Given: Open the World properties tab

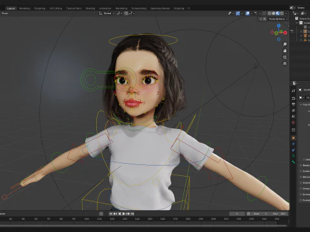Looking at the screenshot, I should [293, 122].
